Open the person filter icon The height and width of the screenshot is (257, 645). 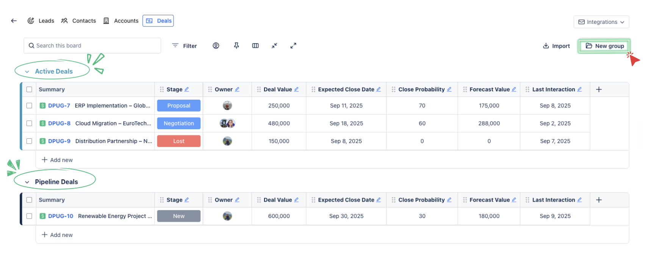click(x=216, y=45)
